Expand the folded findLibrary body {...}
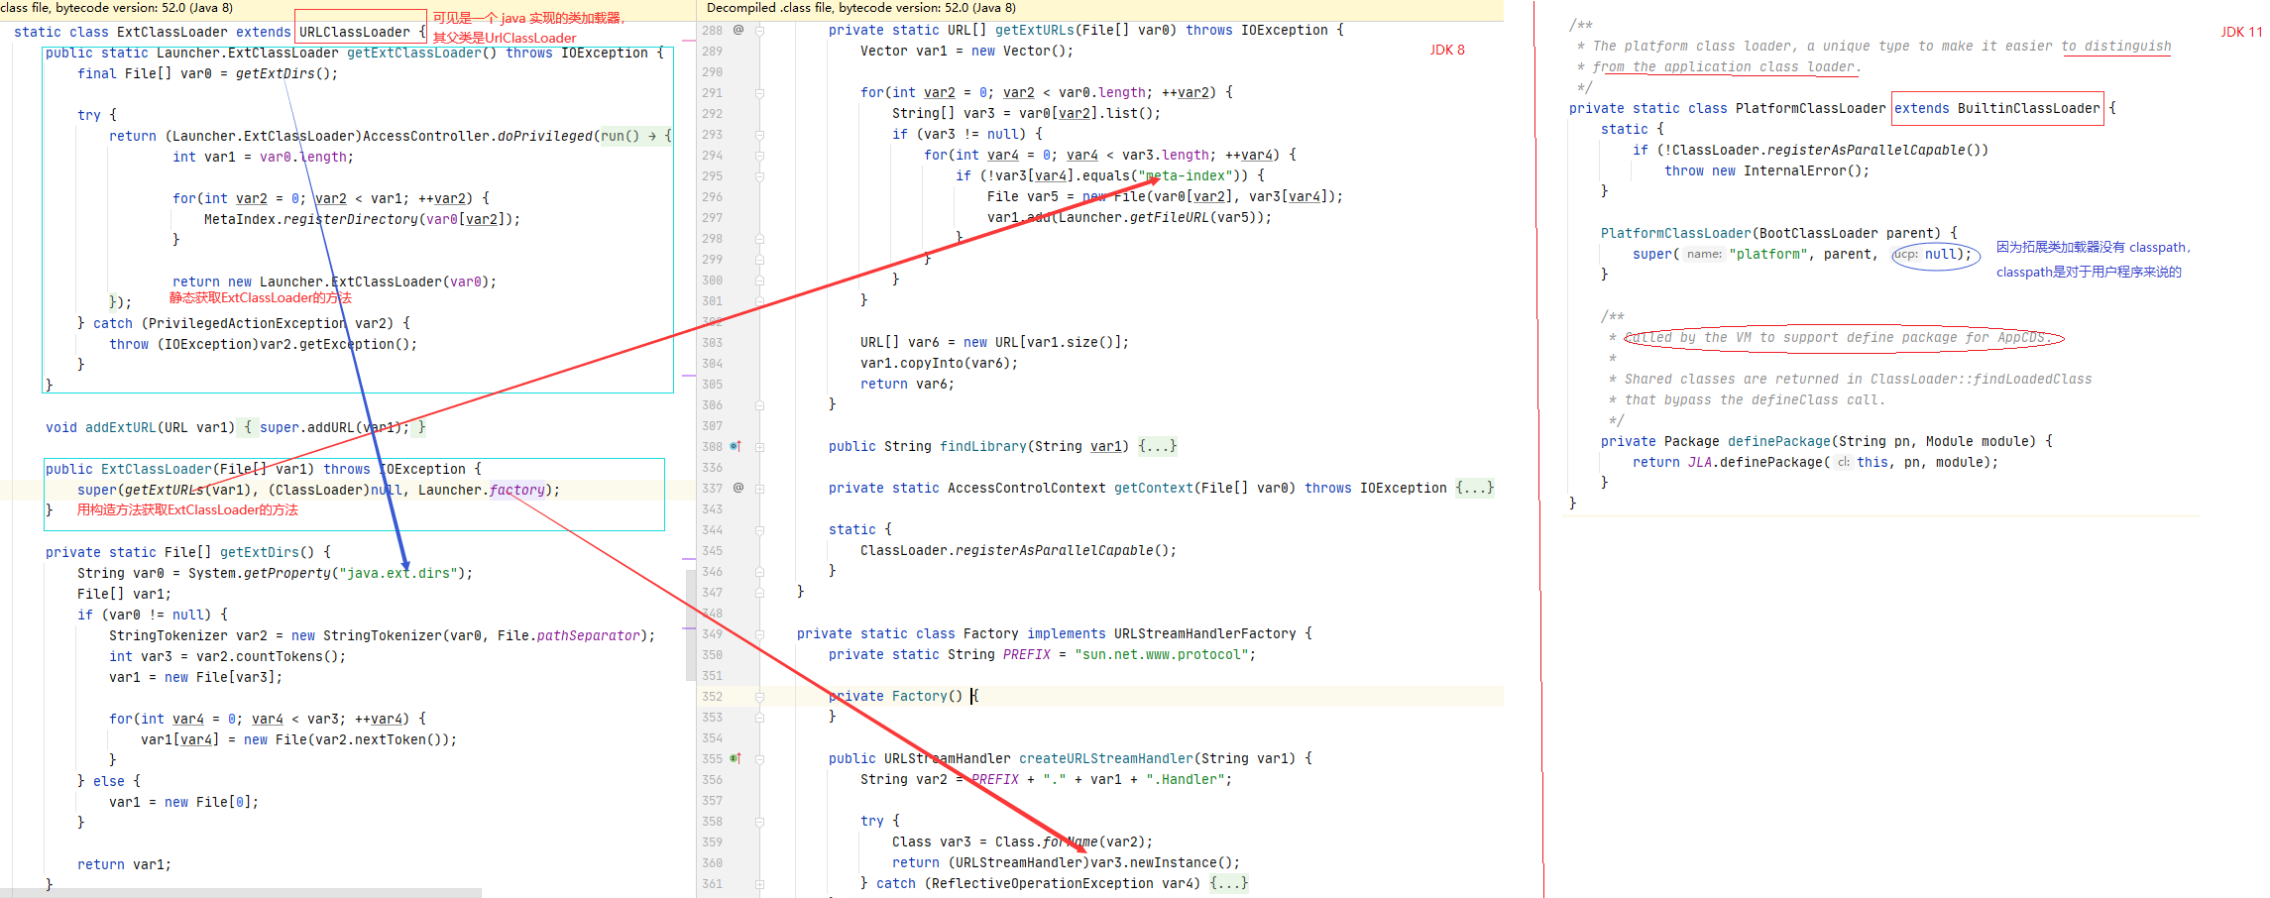This screenshot has width=2270, height=898. 1157,446
